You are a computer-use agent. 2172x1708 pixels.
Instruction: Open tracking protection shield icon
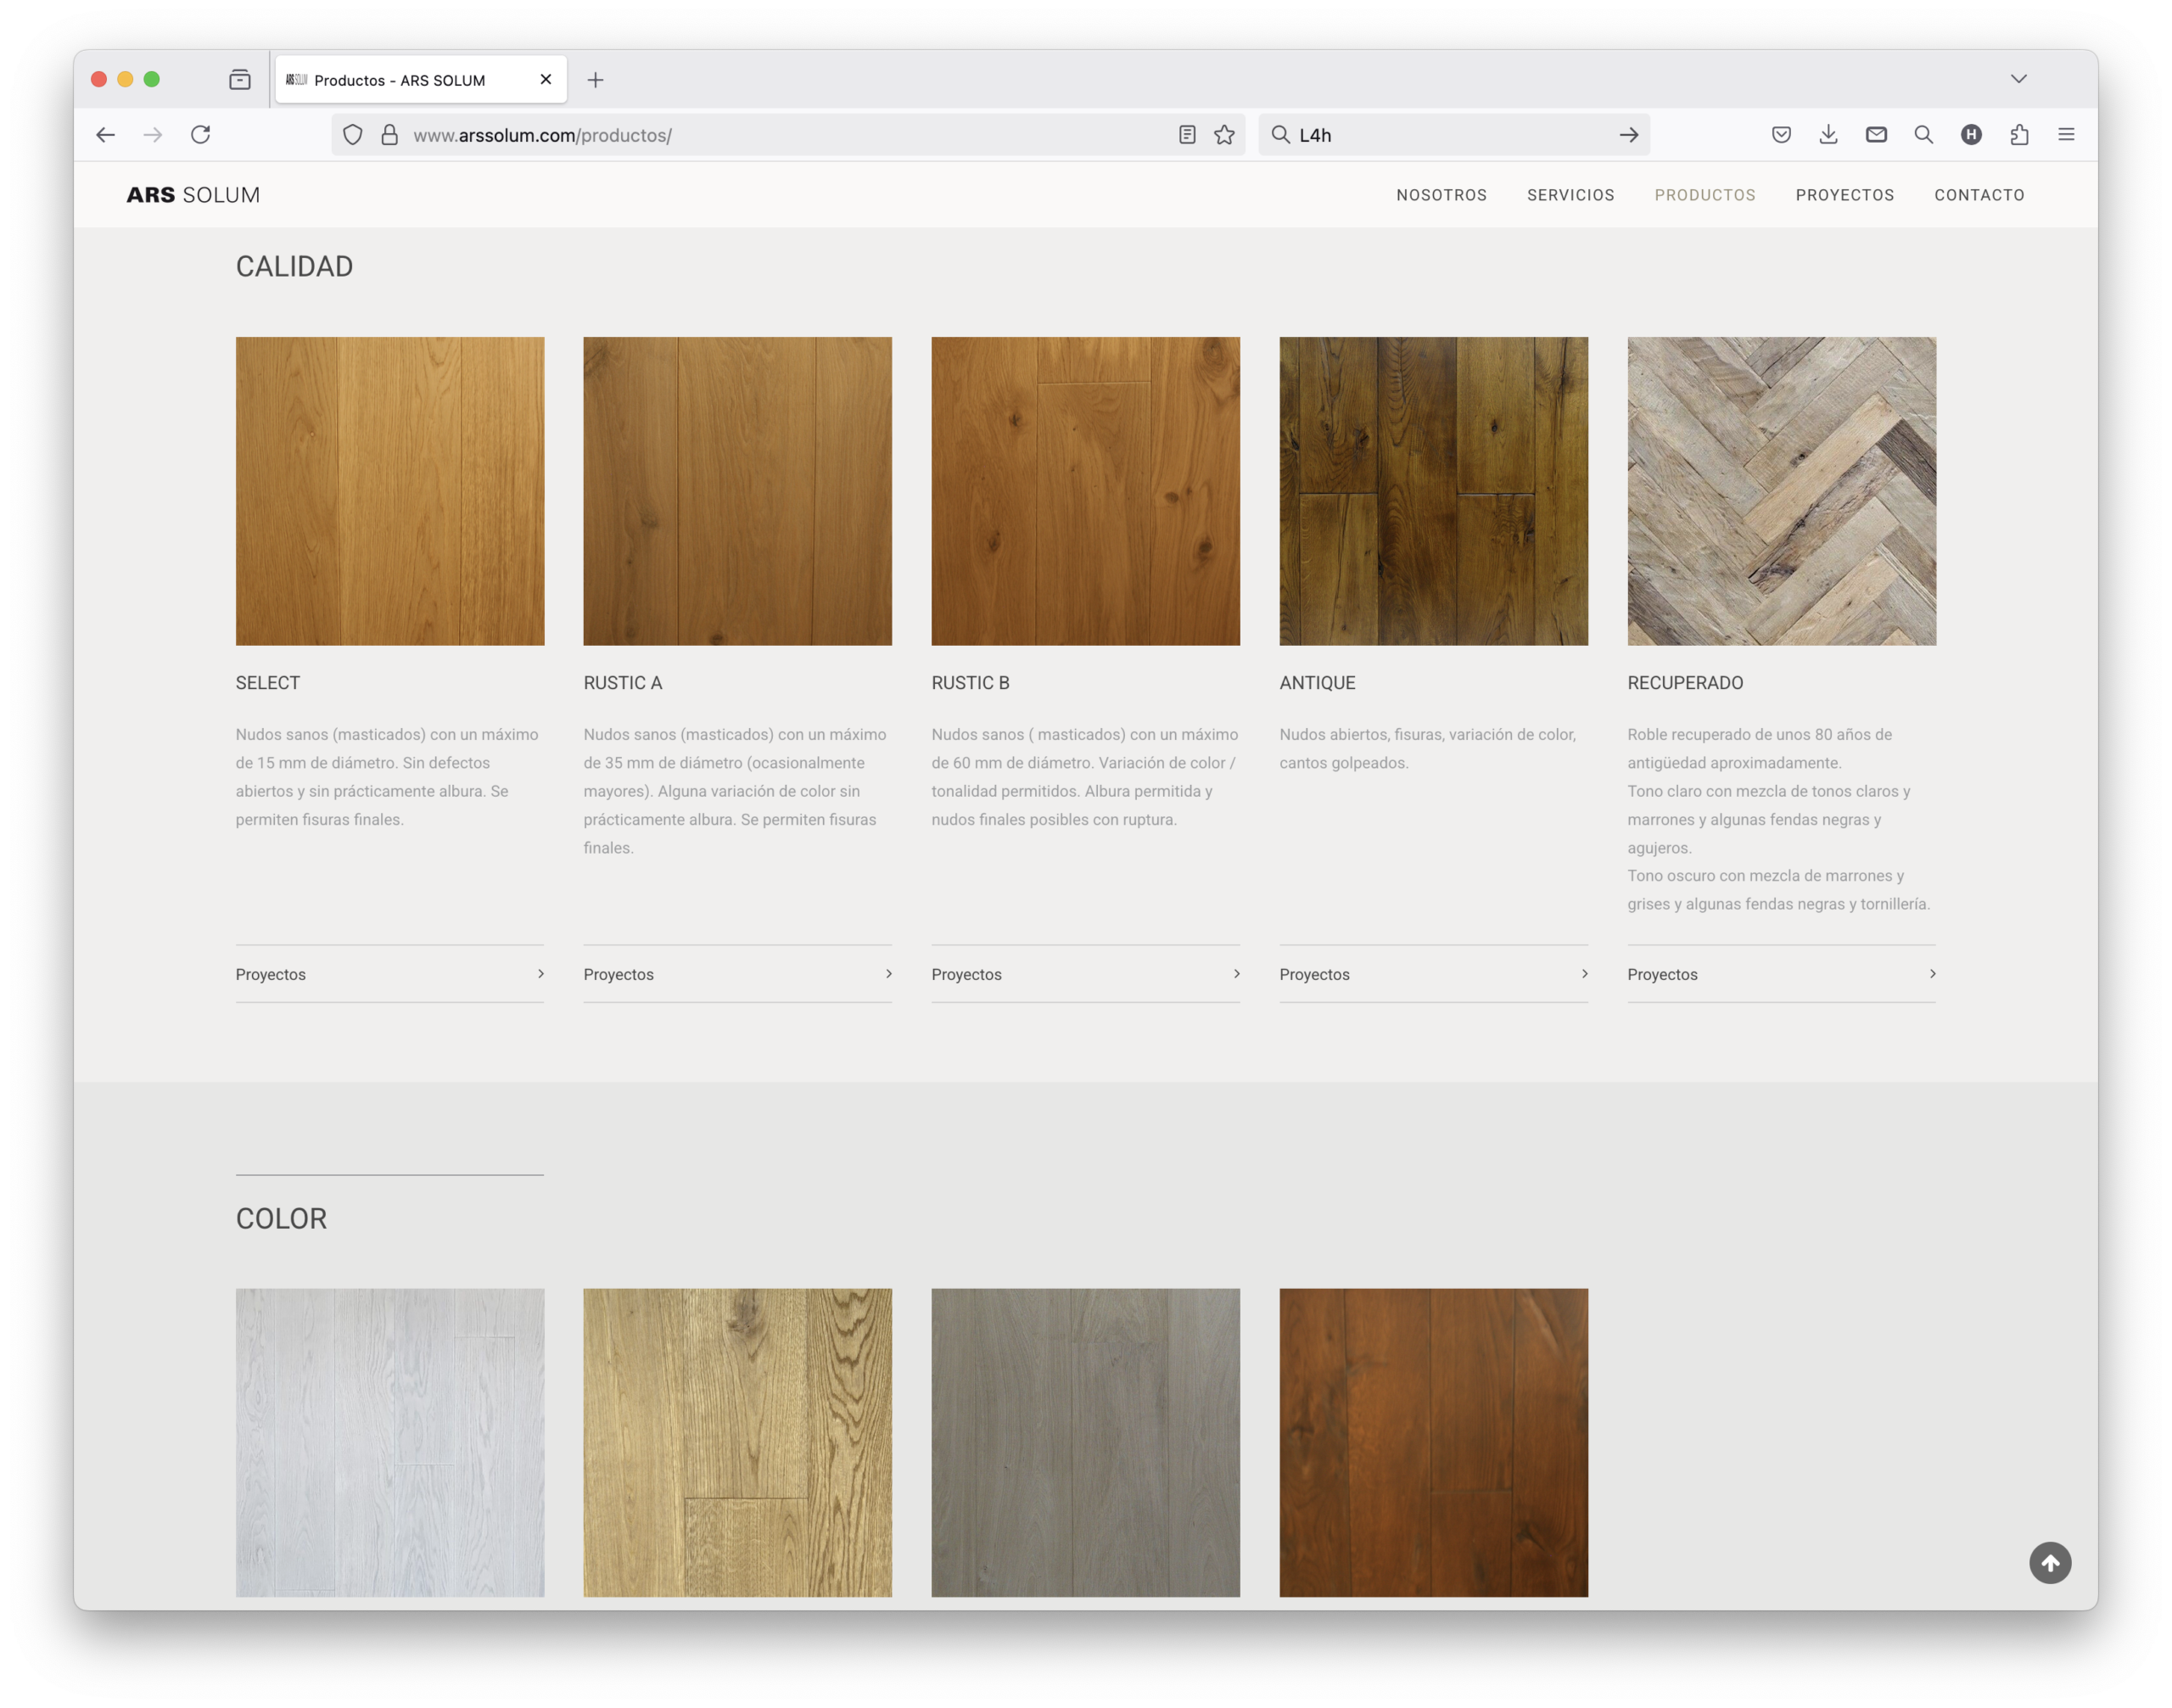(x=352, y=135)
